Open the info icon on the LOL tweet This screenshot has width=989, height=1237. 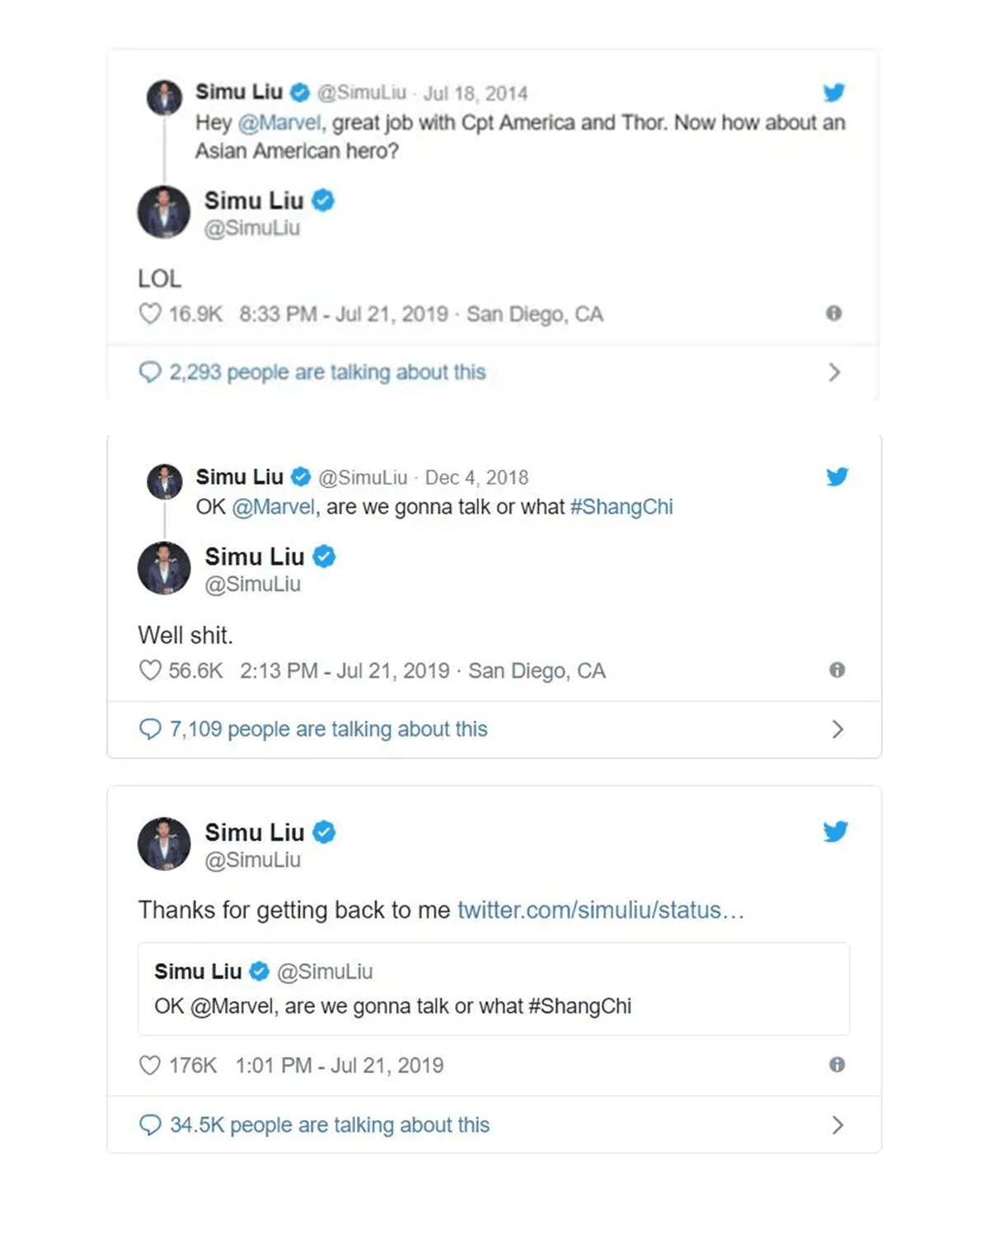834,313
